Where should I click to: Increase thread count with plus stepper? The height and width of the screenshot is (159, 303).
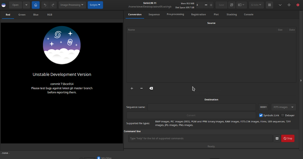[x=211, y=5]
